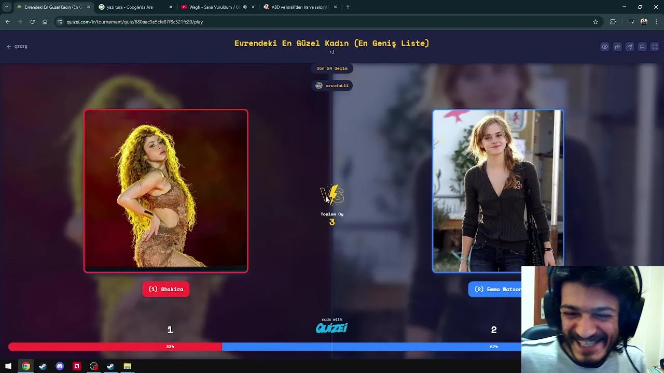
Task: View site information icon in address bar
Action: point(60,22)
